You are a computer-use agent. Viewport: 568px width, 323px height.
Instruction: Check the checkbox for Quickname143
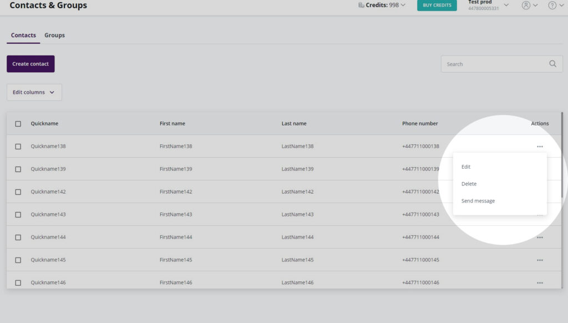click(x=18, y=214)
